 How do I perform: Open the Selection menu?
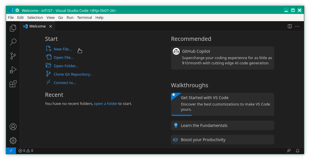35,18
